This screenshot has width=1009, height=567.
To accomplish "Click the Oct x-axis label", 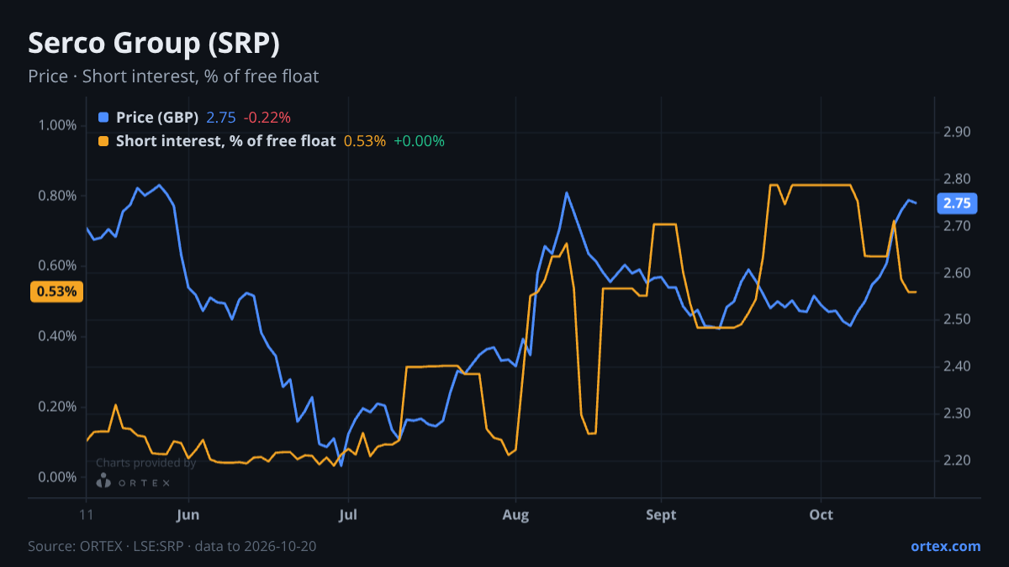I will [821, 515].
